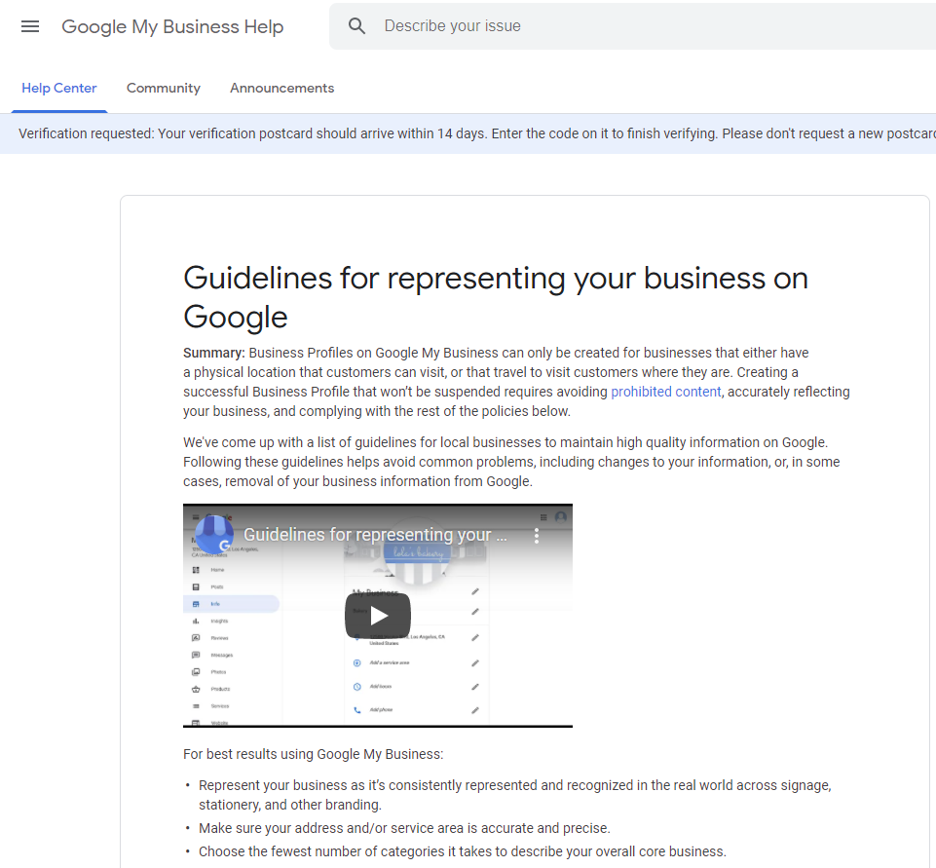Open the video's three-dot options menu
Viewport: 936px width, 868px height.
coord(537,534)
